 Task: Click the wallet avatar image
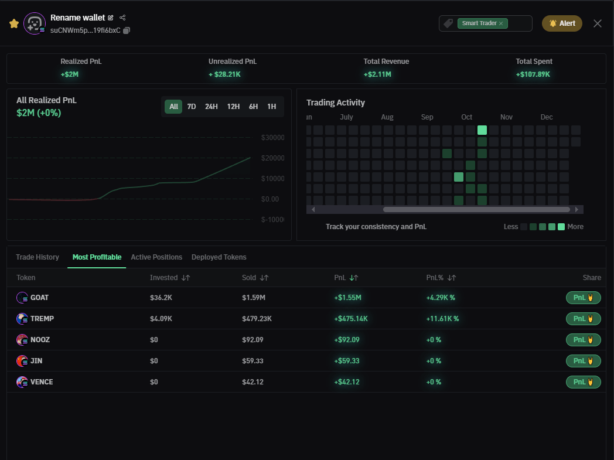tap(34, 23)
